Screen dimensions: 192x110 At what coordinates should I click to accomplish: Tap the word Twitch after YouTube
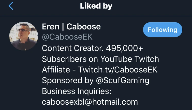click(147, 59)
